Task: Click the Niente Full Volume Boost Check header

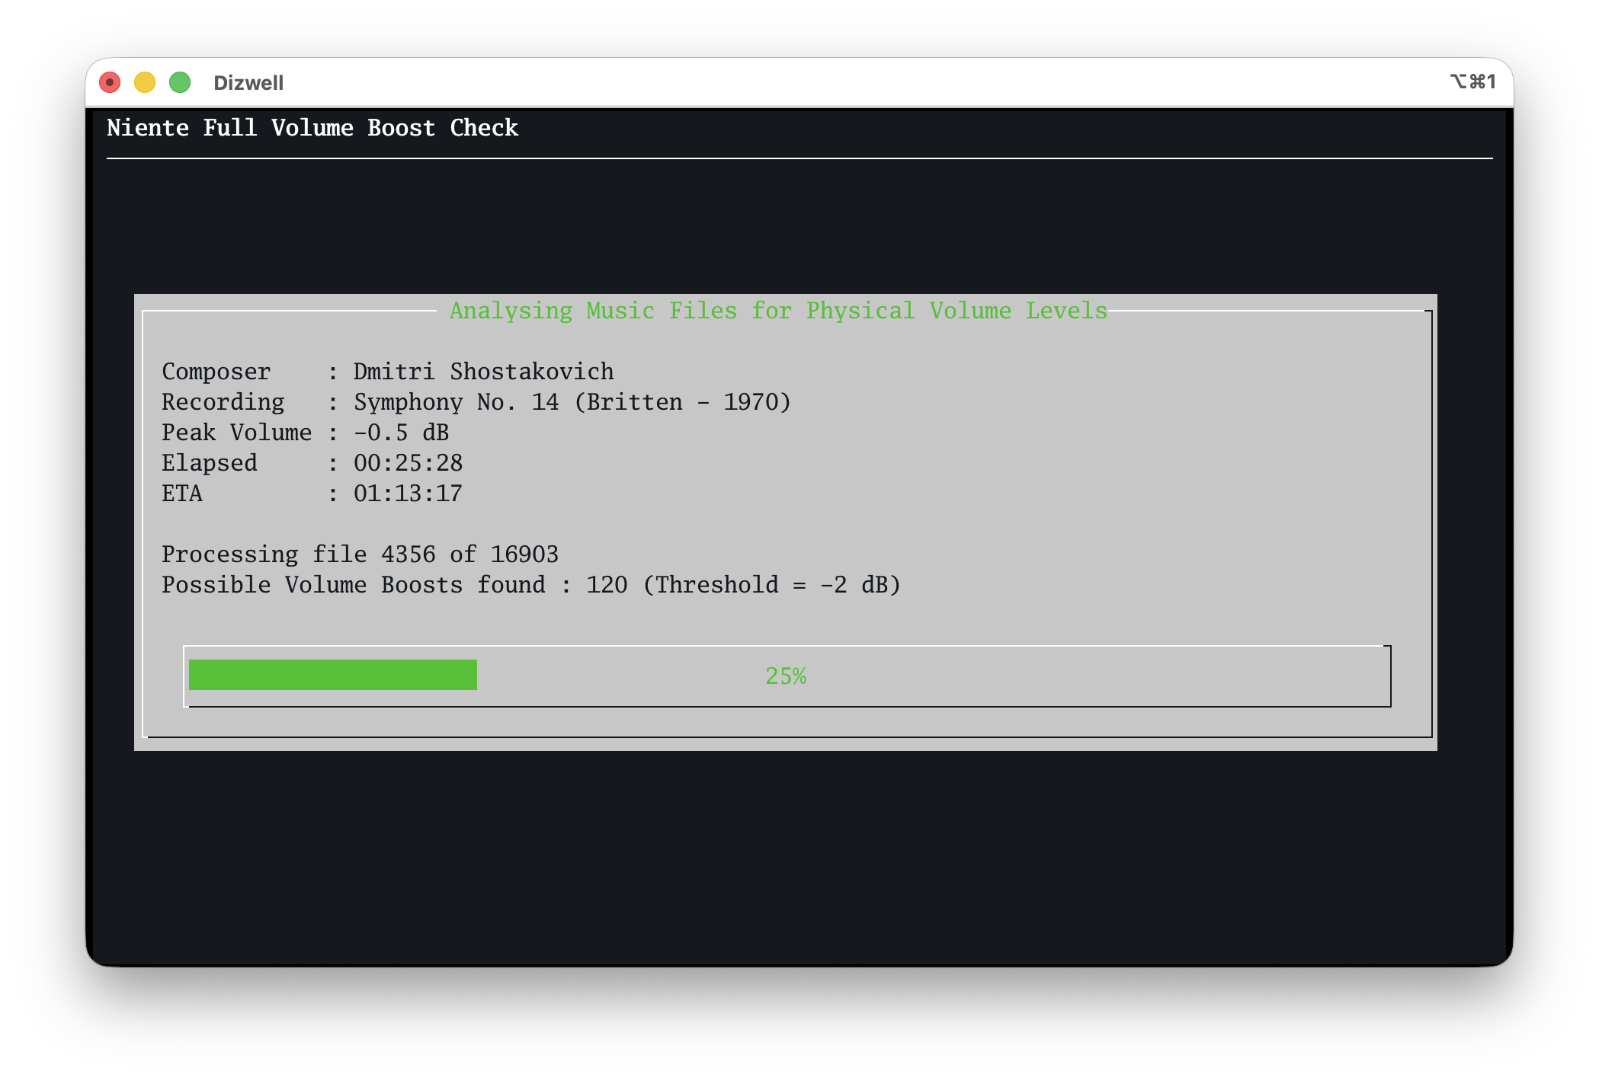Action: click(x=312, y=128)
